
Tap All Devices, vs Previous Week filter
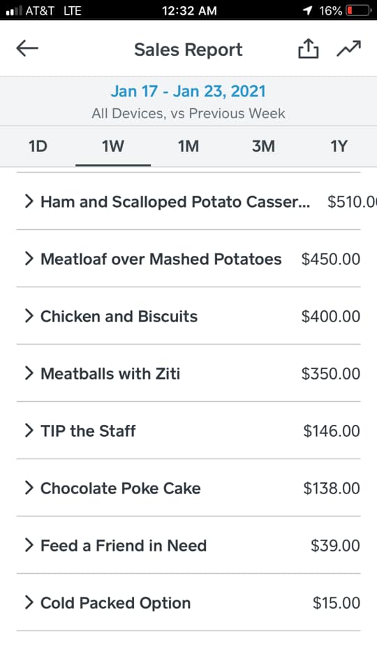pos(188,113)
